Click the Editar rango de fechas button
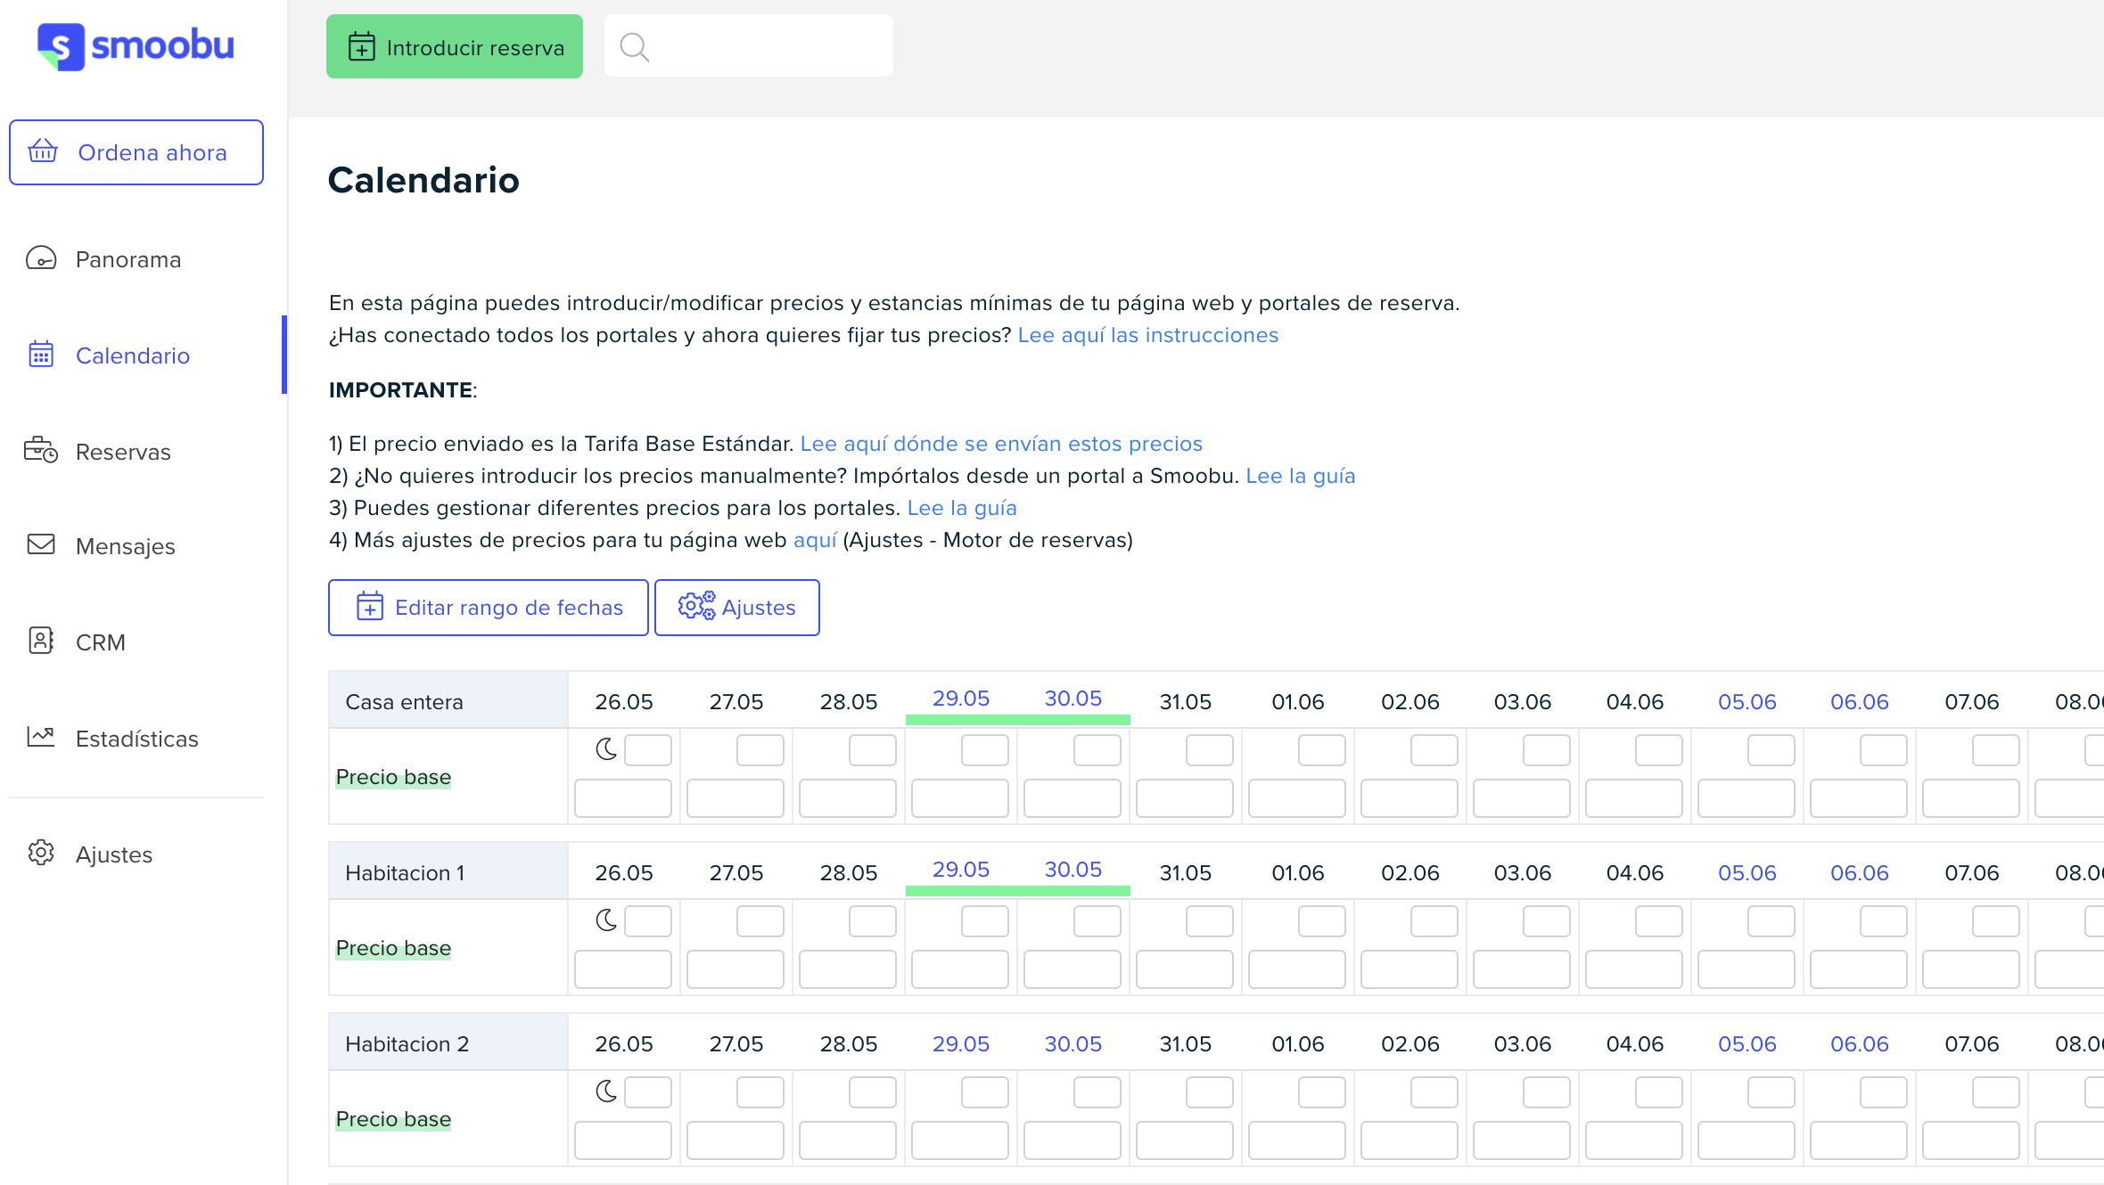This screenshot has width=2104, height=1185. click(488, 608)
